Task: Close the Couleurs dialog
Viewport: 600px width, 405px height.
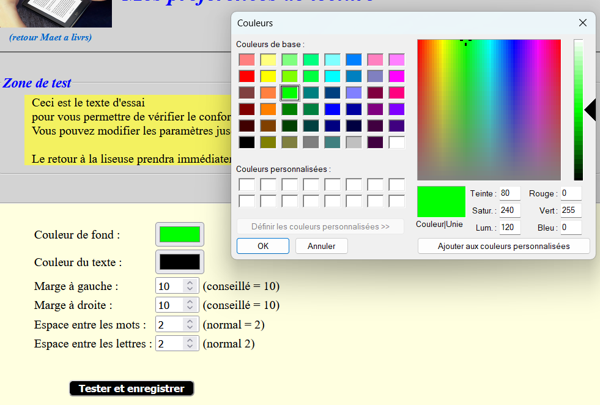Action: click(x=582, y=23)
